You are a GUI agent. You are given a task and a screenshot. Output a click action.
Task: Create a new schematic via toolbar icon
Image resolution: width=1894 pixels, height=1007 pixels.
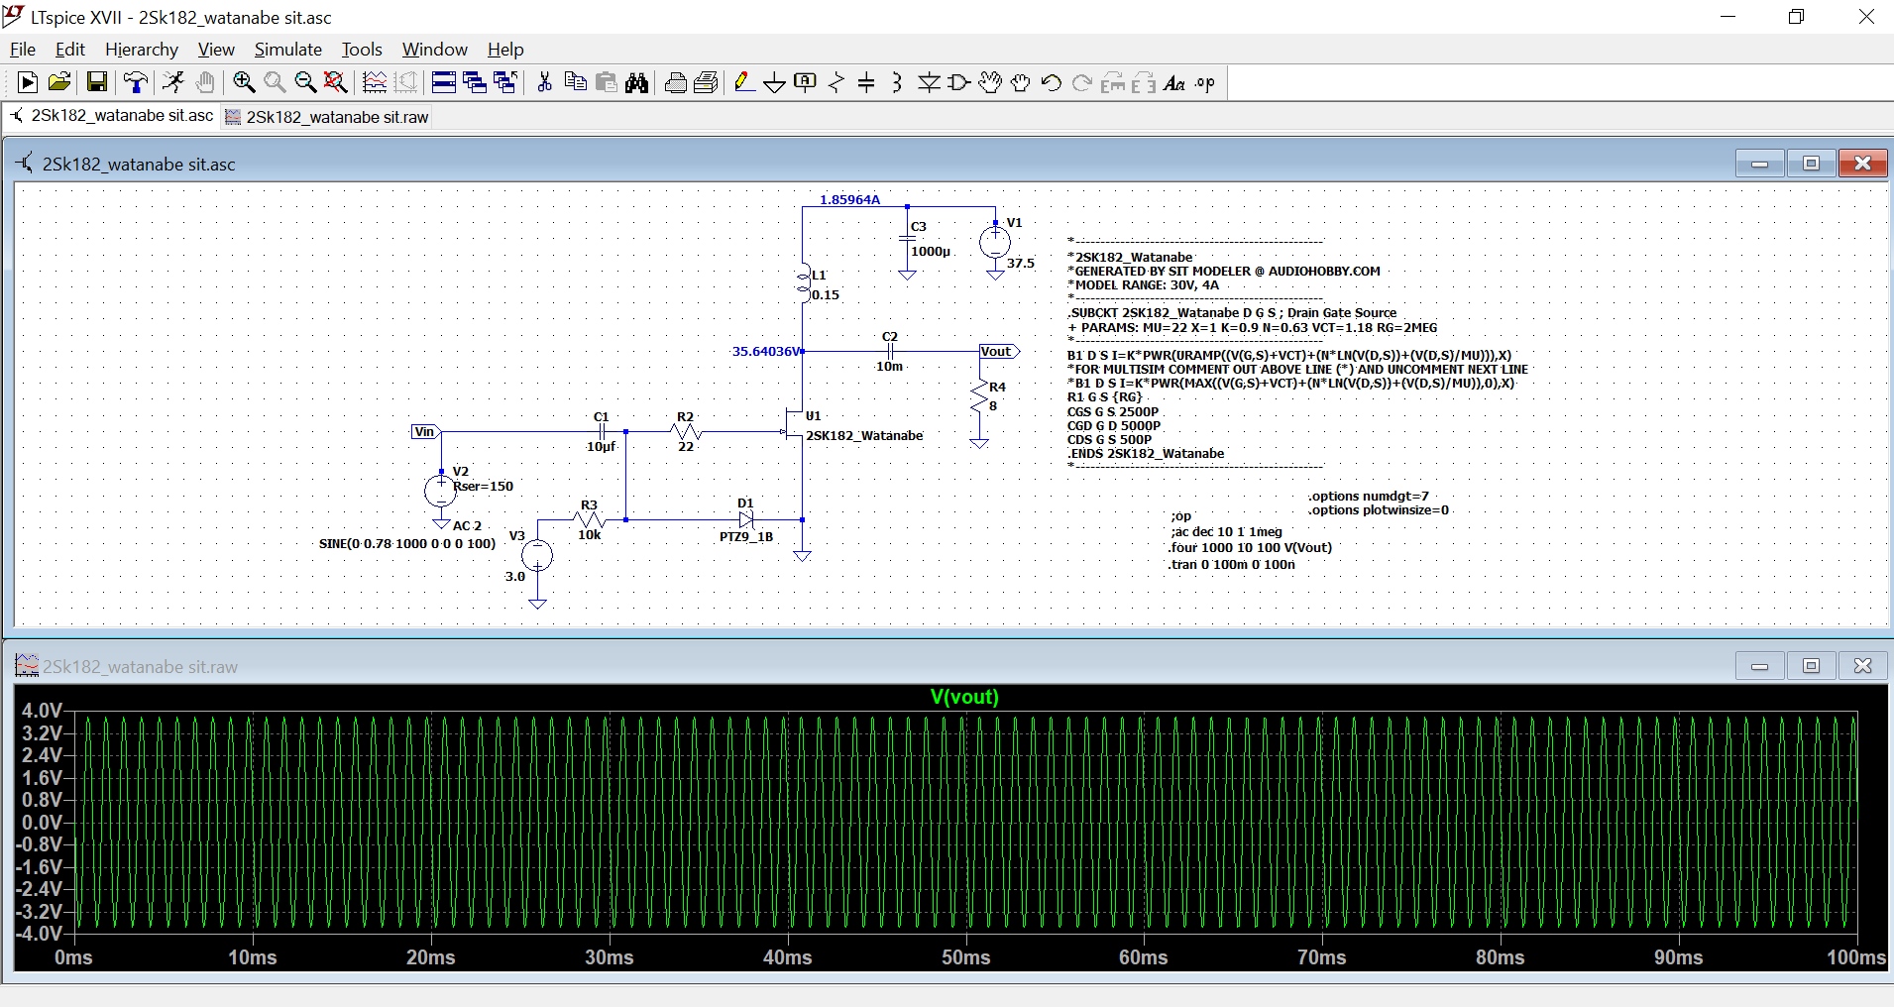(x=28, y=83)
